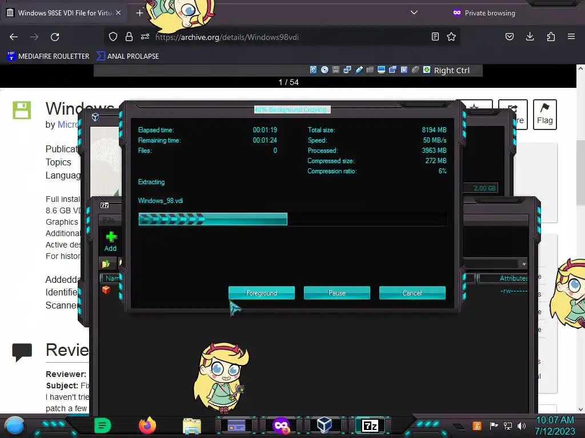
Task: Switch to private Firefox taskbar window
Action: coord(281,425)
